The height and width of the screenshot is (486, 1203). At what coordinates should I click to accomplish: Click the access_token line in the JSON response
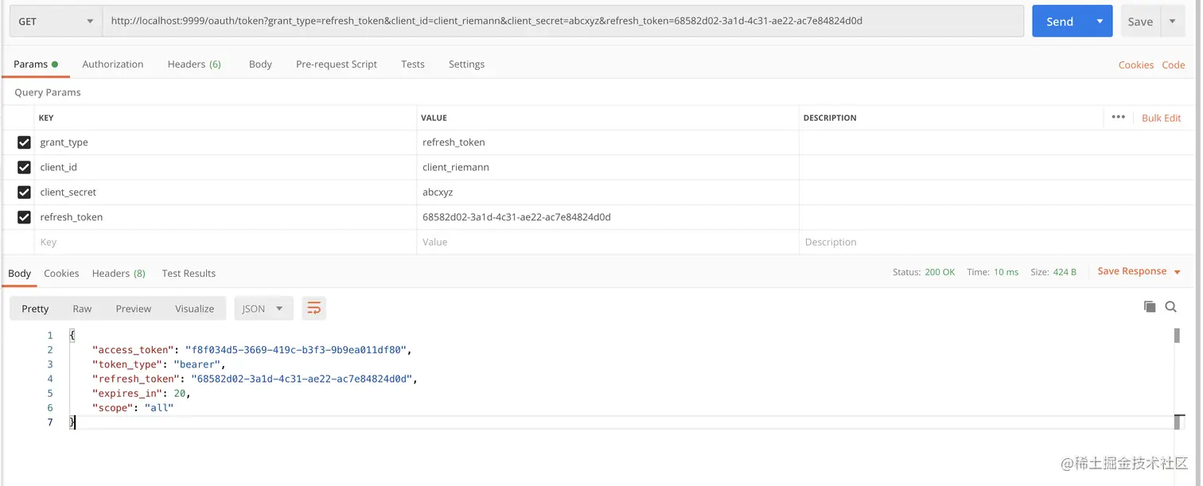click(x=252, y=350)
